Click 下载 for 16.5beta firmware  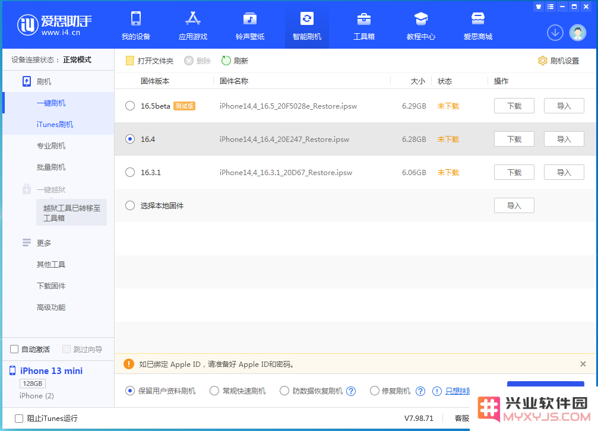[514, 106]
